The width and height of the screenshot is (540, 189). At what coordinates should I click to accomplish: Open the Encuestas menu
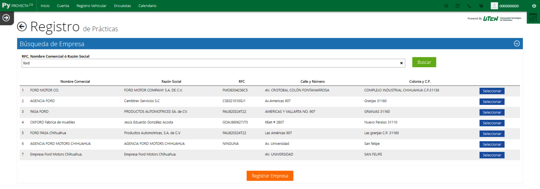click(123, 6)
